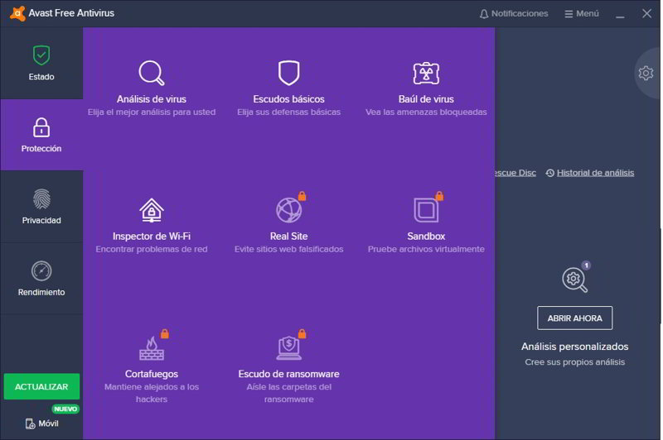Click 'Encontrar problemas de red' description
This screenshot has width=663, height=440.
[x=152, y=249]
